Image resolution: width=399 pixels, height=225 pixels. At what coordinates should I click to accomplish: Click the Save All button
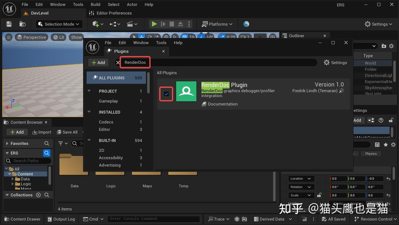click(67, 132)
